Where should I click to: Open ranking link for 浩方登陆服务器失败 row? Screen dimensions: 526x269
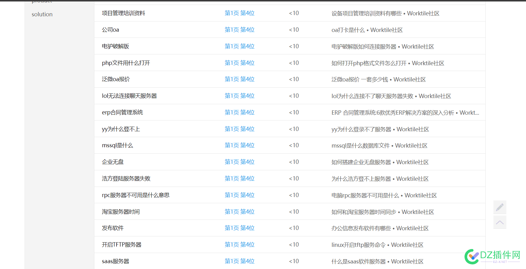coord(239,179)
